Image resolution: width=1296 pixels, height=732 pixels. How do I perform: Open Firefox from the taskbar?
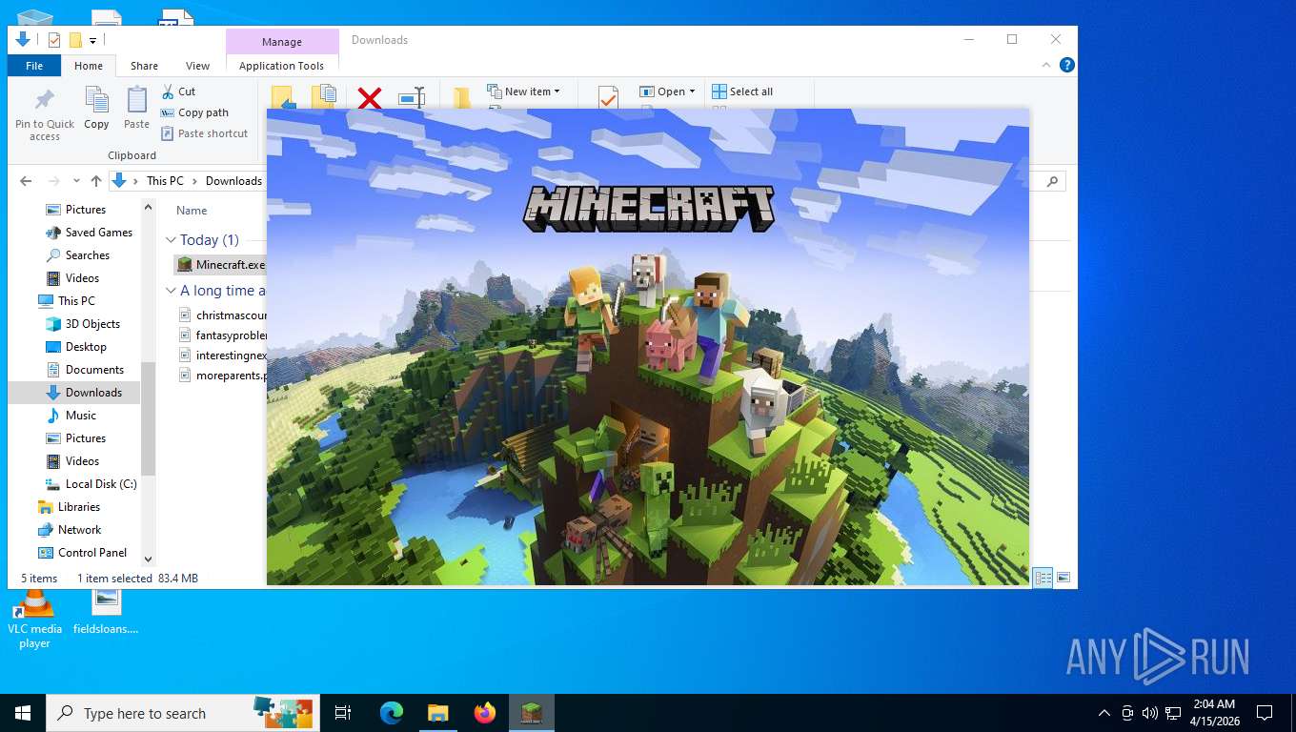point(485,713)
